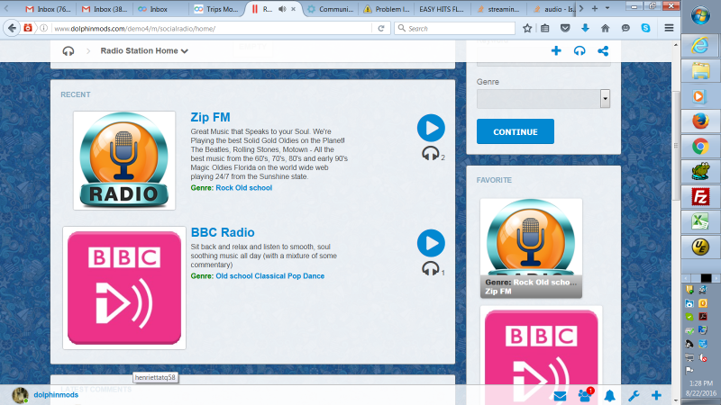Switch to the streamin... tab
The width and height of the screenshot is (721, 405).
[498, 9]
